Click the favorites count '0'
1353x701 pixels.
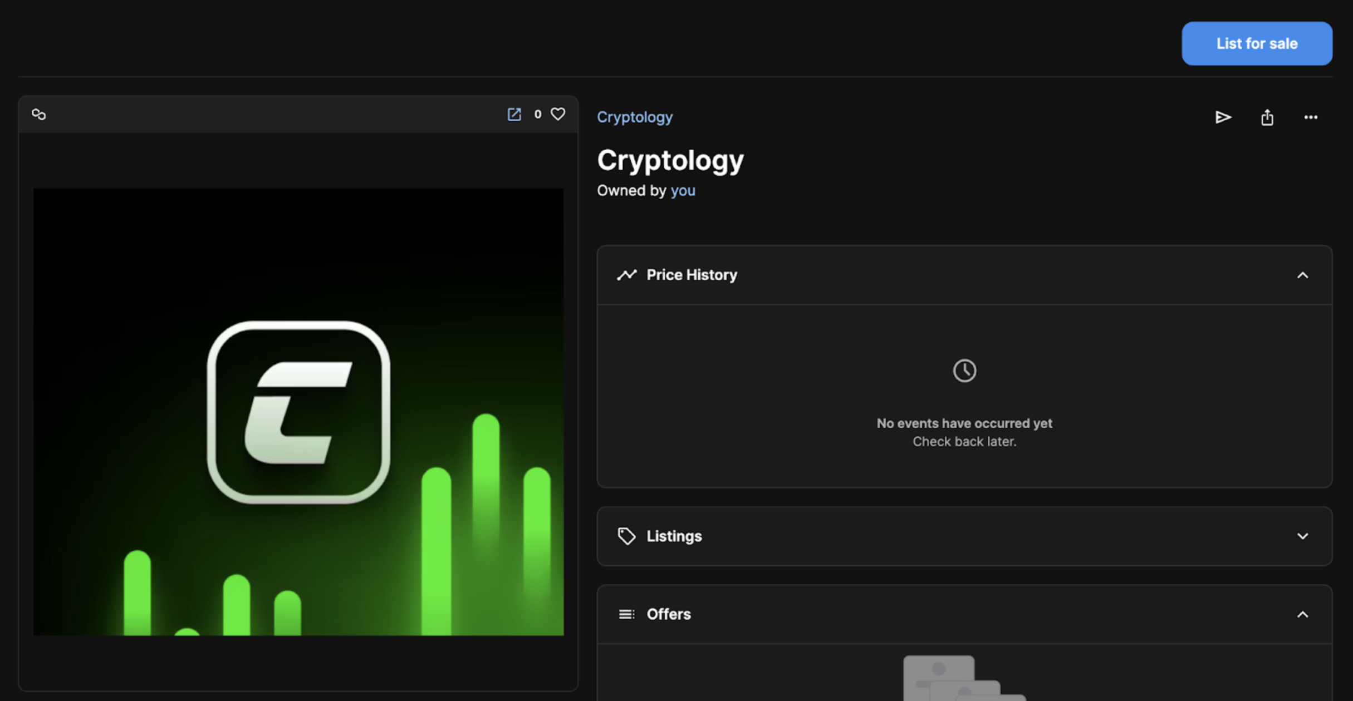(537, 114)
